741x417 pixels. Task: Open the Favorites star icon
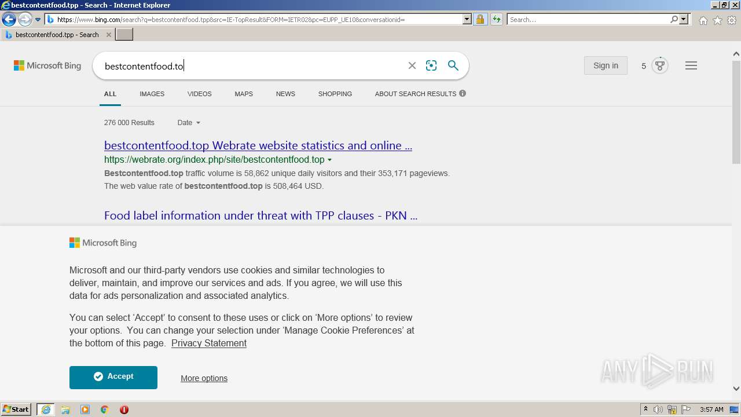pyautogui.click(x=717, y=20)
